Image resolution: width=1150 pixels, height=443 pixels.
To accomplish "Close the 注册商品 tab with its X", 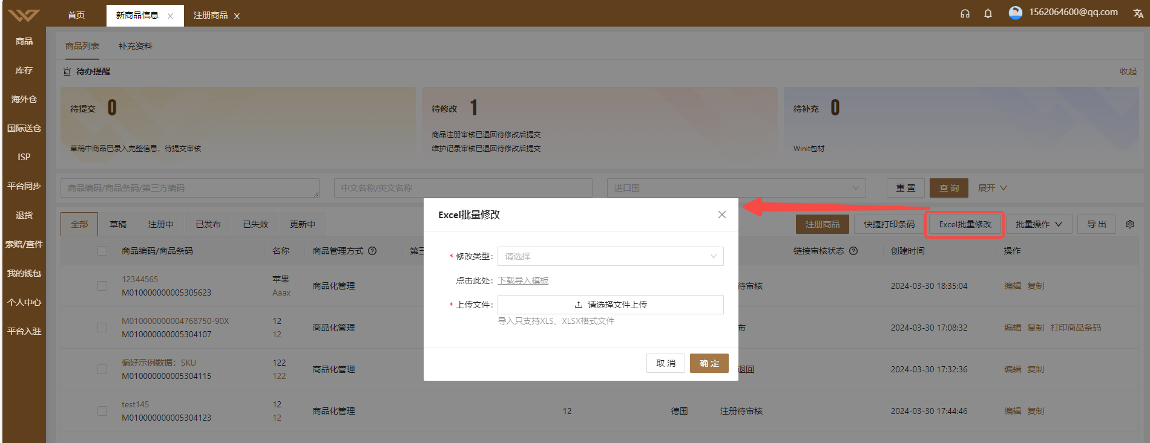I will pyautogui.click(x=237, y=16).
